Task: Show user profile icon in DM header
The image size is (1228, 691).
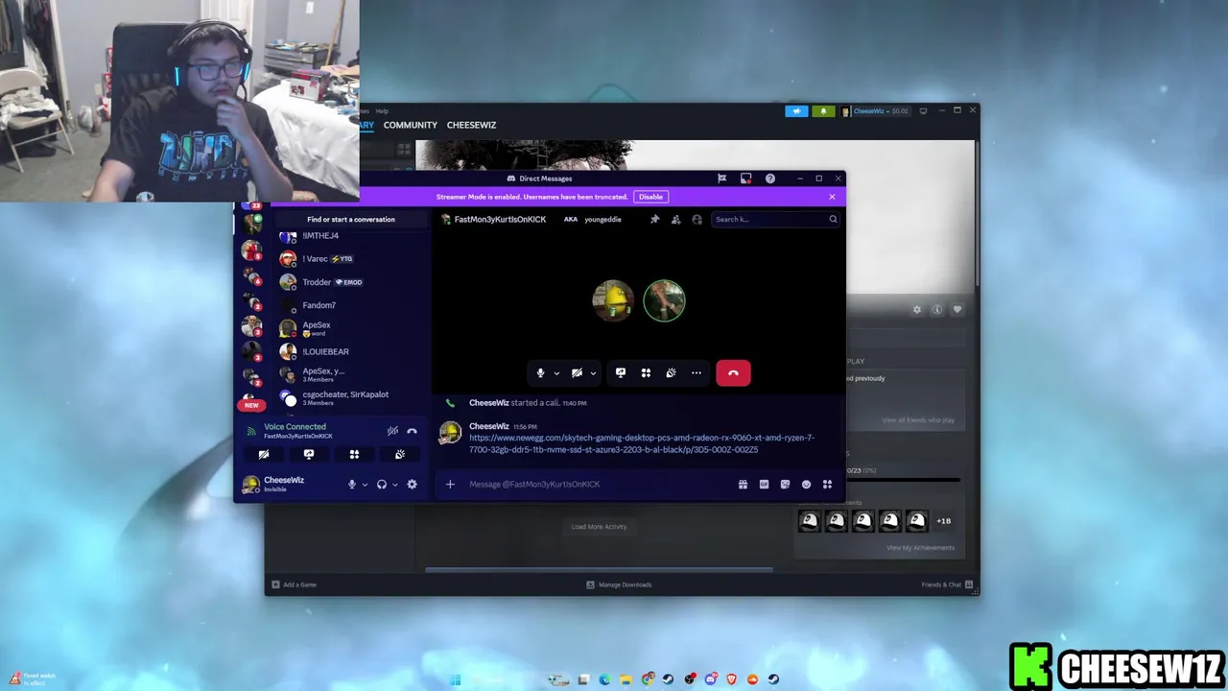Action: (x=697, y=220)
